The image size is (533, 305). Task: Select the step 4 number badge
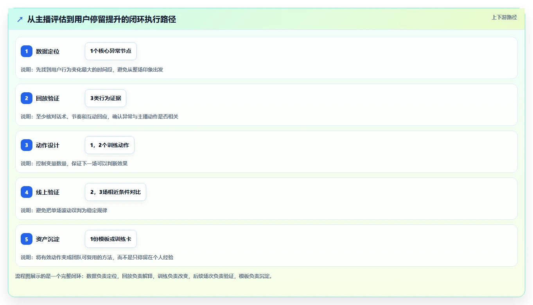pyautogui.click(x=27, y=192)
